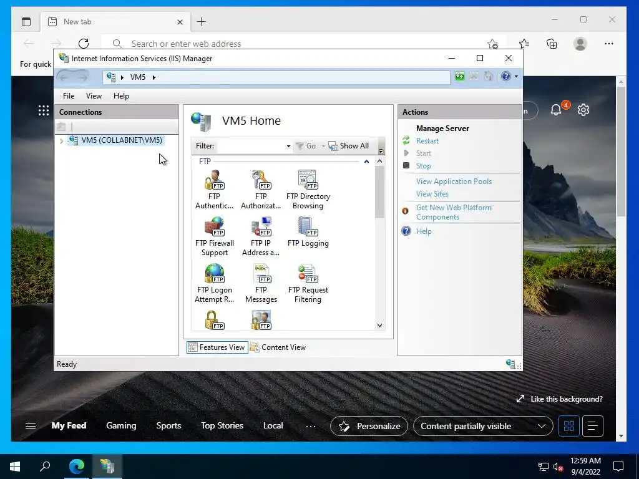
Task: Open FTP Logging feature
Action: click(x=308, y=232)
